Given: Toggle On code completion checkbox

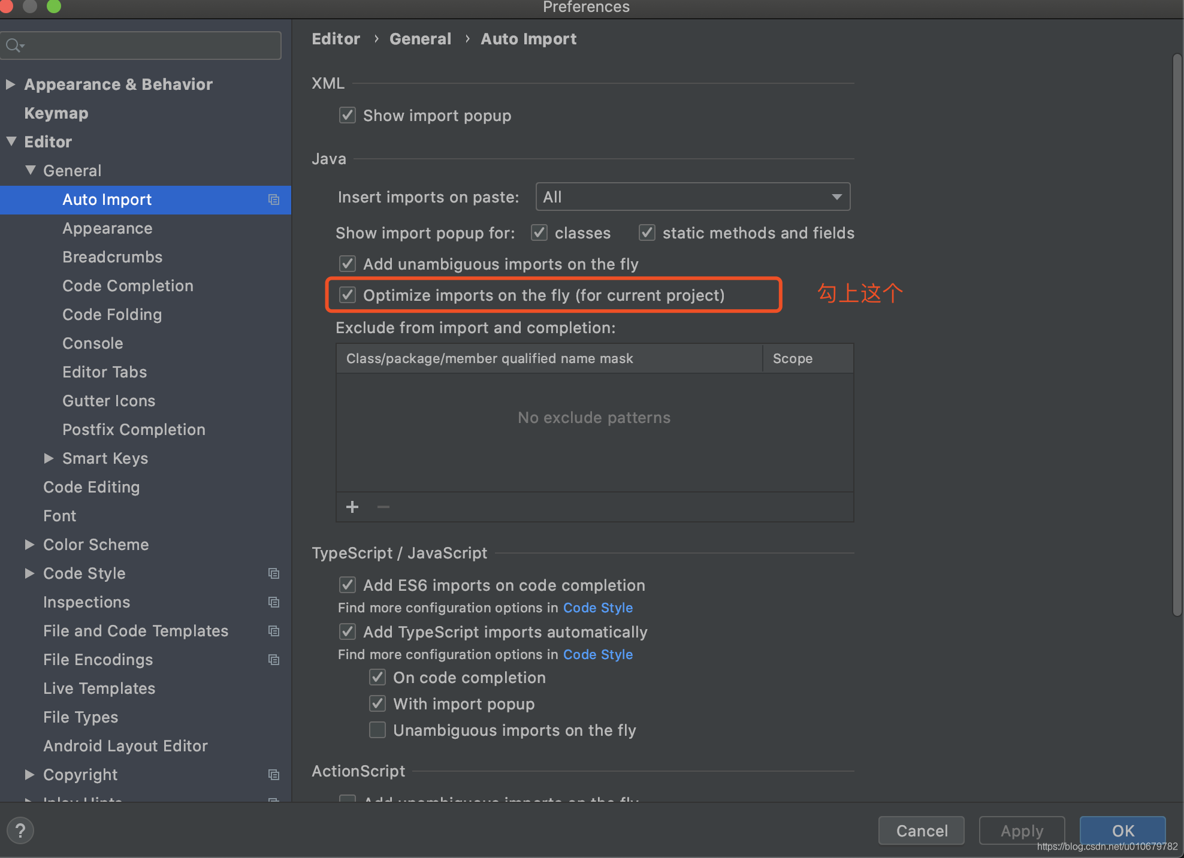Looking at the screenshot, I should (377, 677).
